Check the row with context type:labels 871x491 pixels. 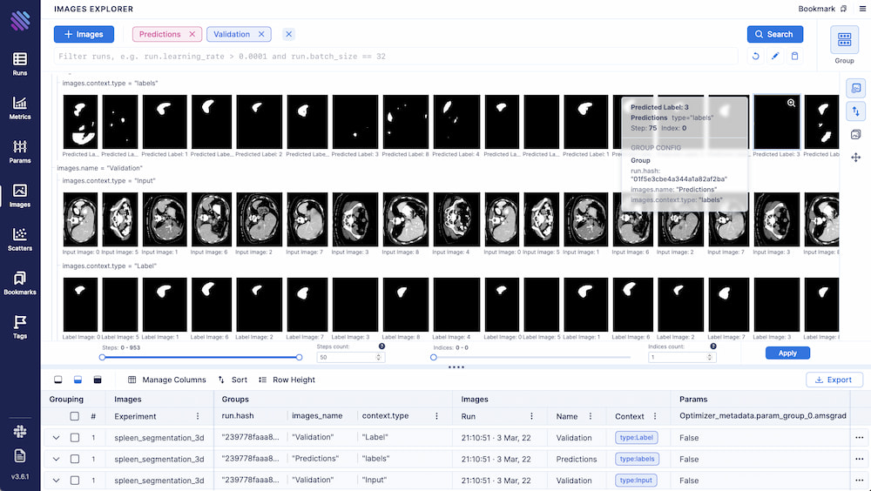tap(74, 459)
